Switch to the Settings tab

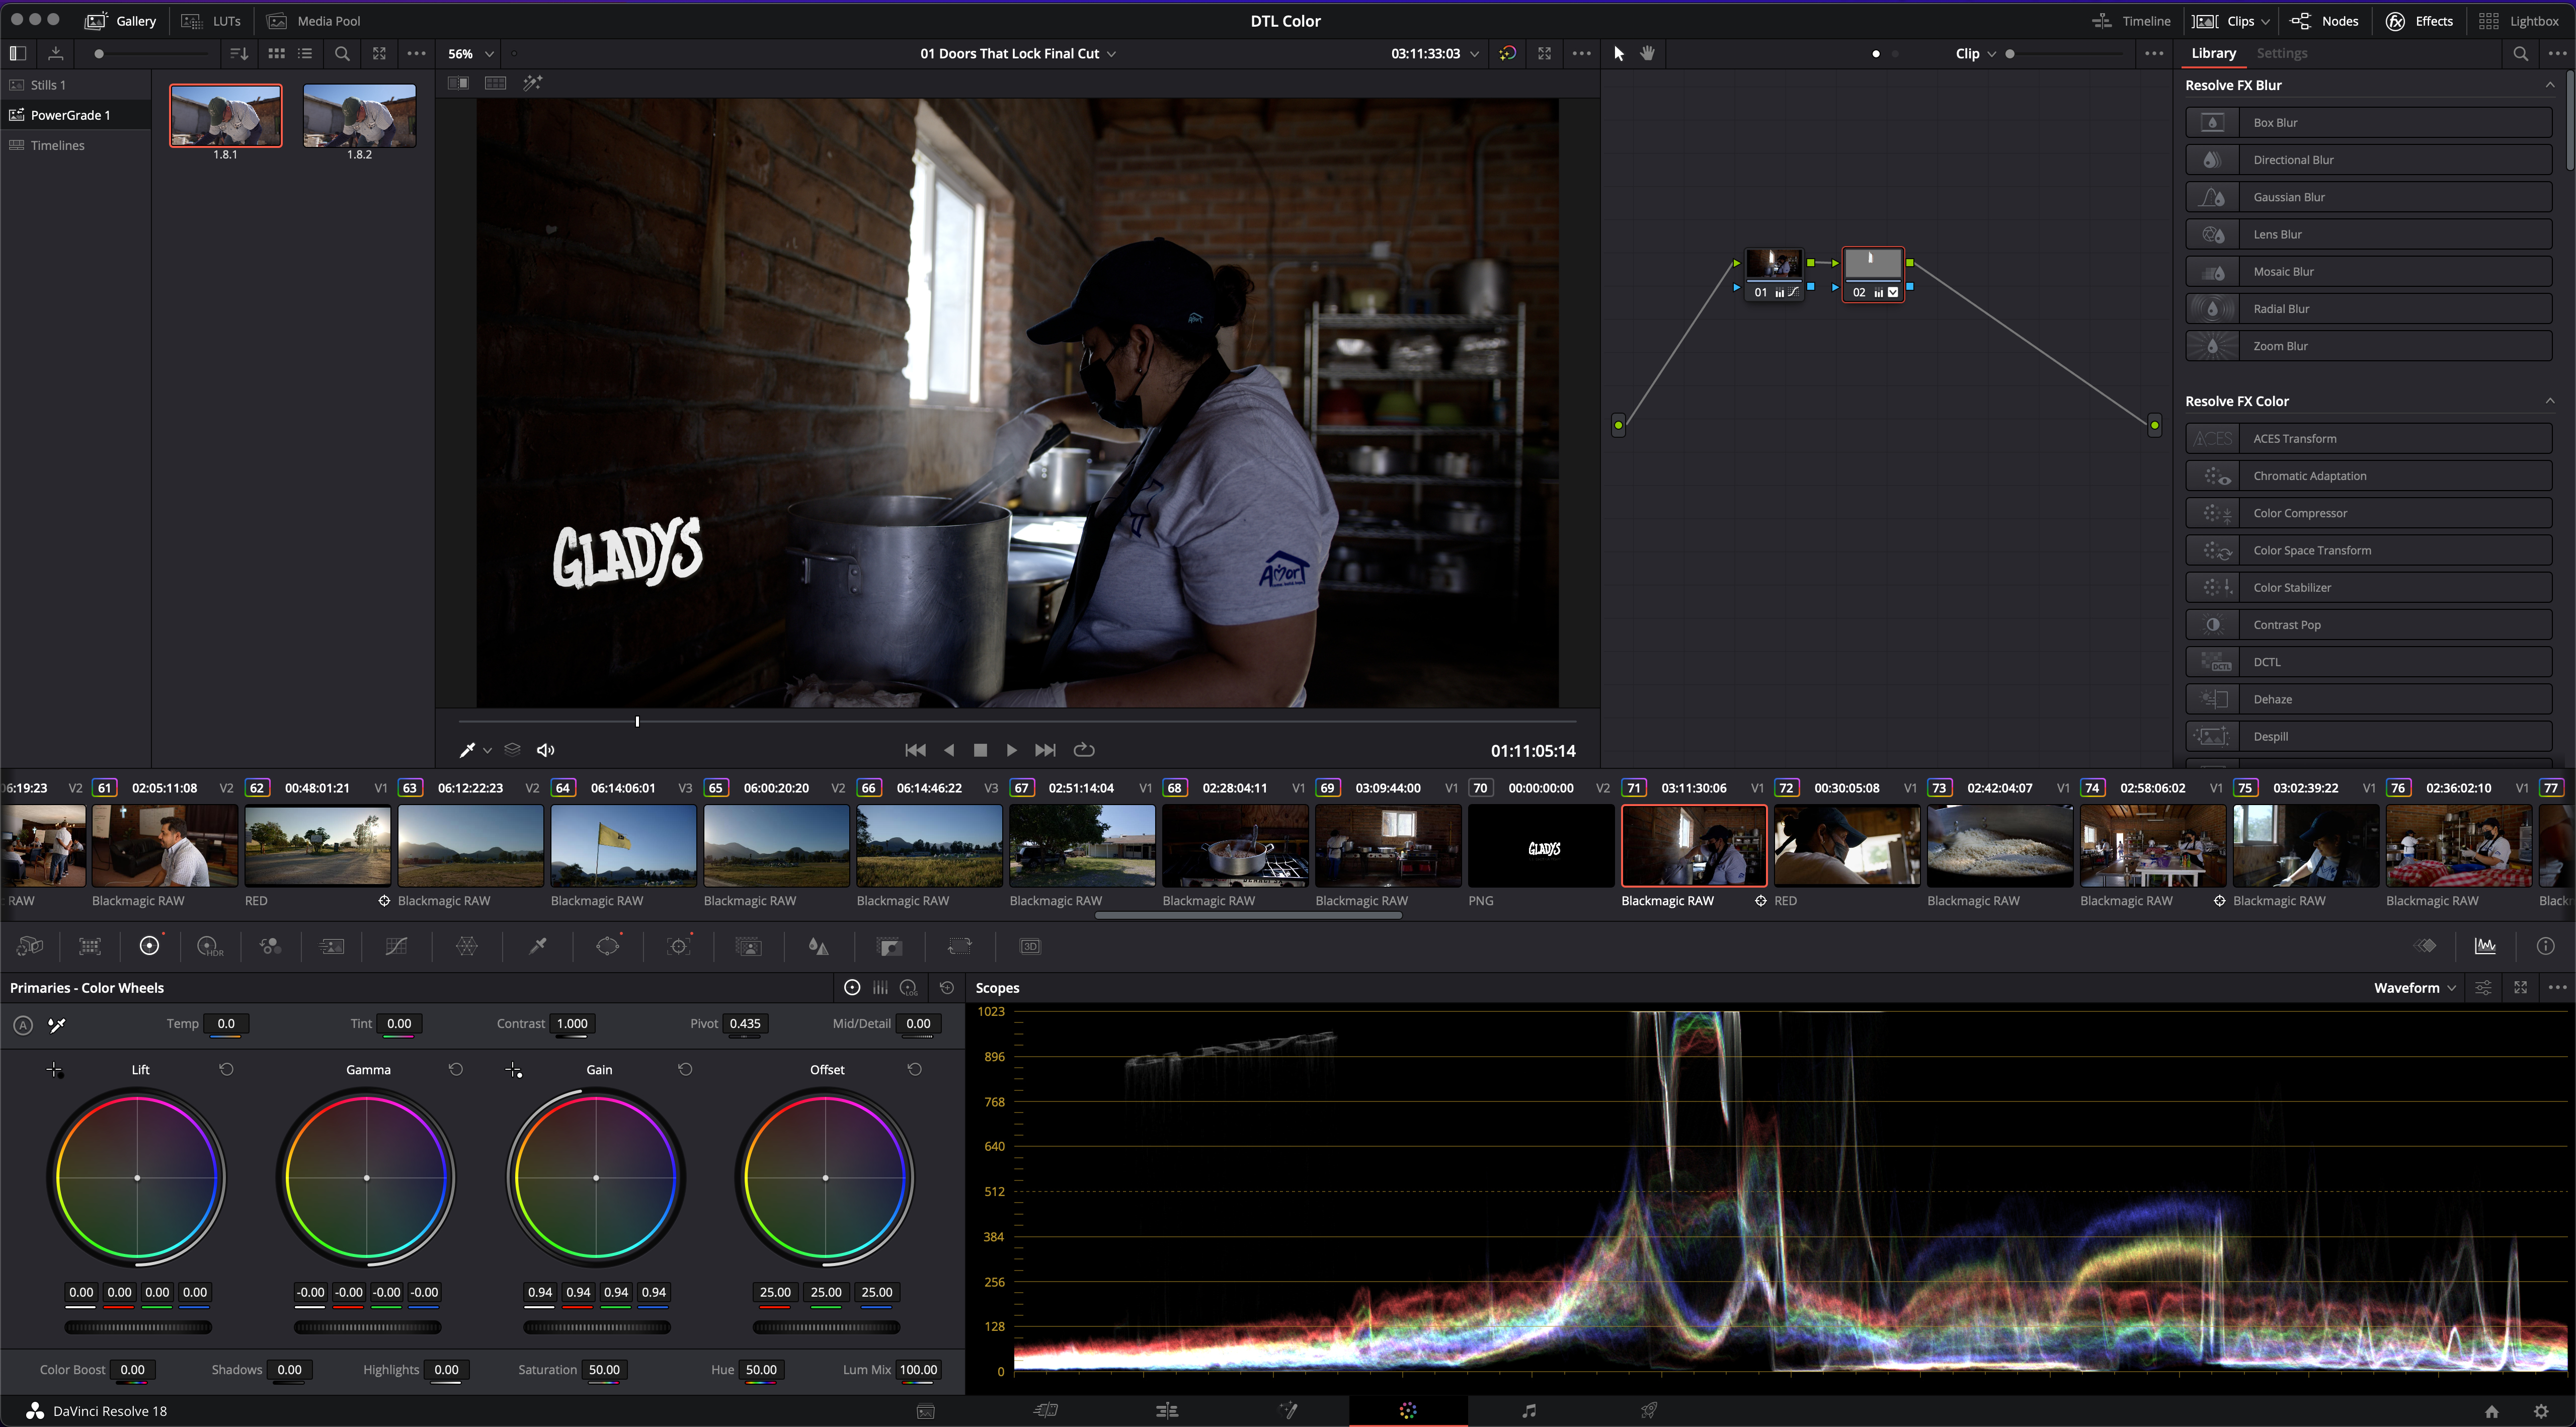coord(2282,54)
